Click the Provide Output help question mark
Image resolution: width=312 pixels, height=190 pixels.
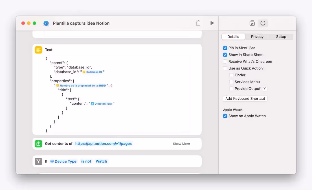pos(264,88)
